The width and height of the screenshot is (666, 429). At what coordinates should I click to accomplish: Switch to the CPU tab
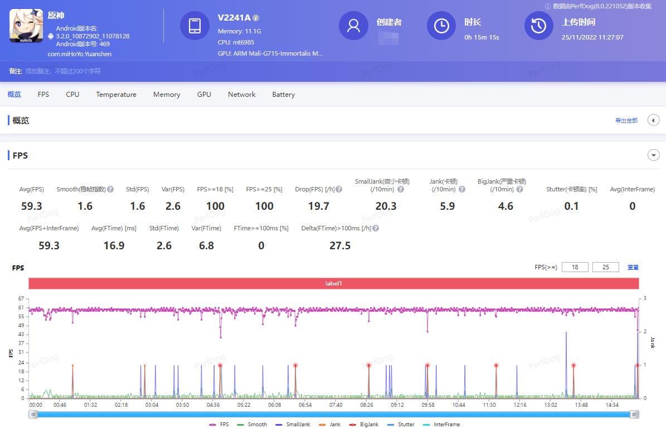(x=72, y=95)
